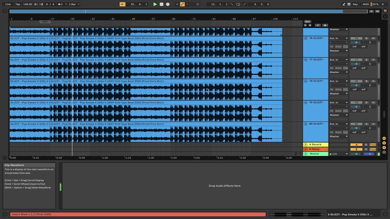Click the Set locator button

pyautogui.click(x=307, y=22)
